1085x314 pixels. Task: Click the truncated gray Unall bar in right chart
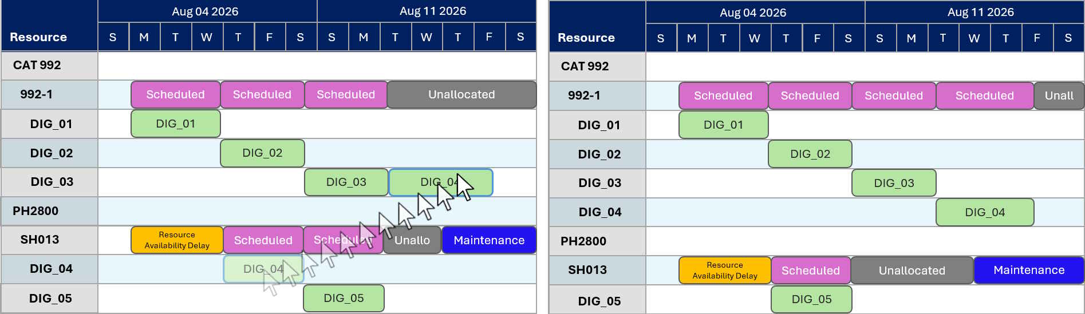point(1059,96)
